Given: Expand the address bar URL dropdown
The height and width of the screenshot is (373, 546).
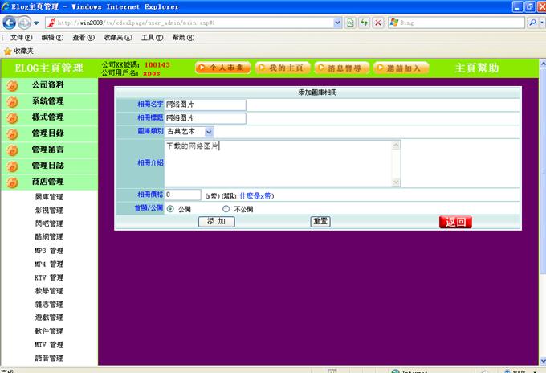Looking at the screenshot, I should click(337, 23).
